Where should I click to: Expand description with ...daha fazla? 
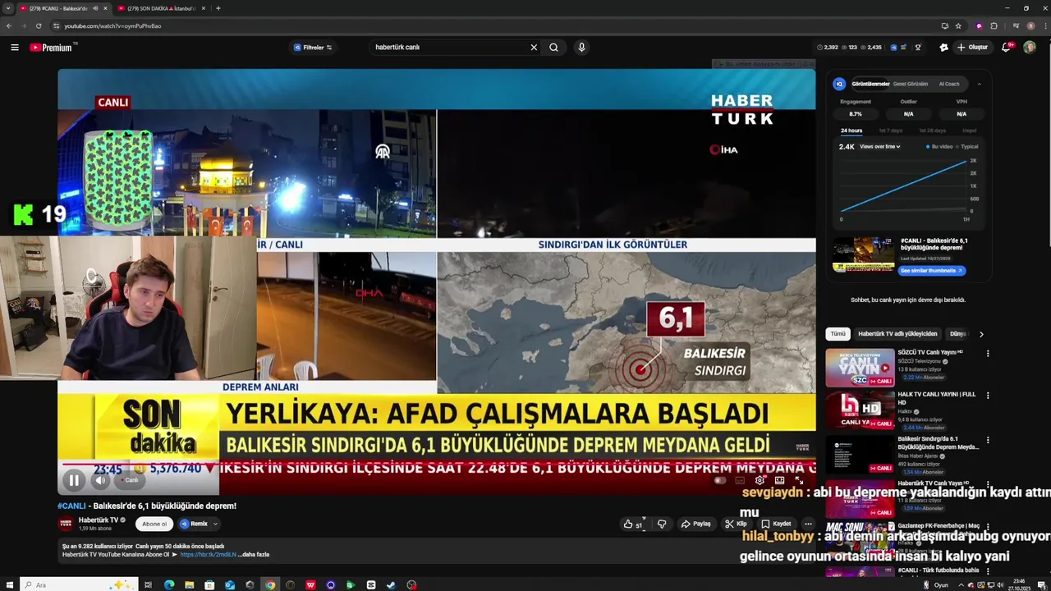[x=254, y=554]
